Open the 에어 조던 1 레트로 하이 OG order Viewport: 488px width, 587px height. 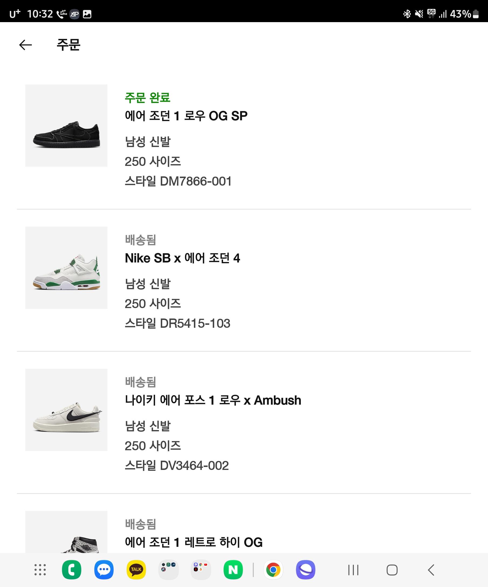pyautogui.click(x=194, y=542)
